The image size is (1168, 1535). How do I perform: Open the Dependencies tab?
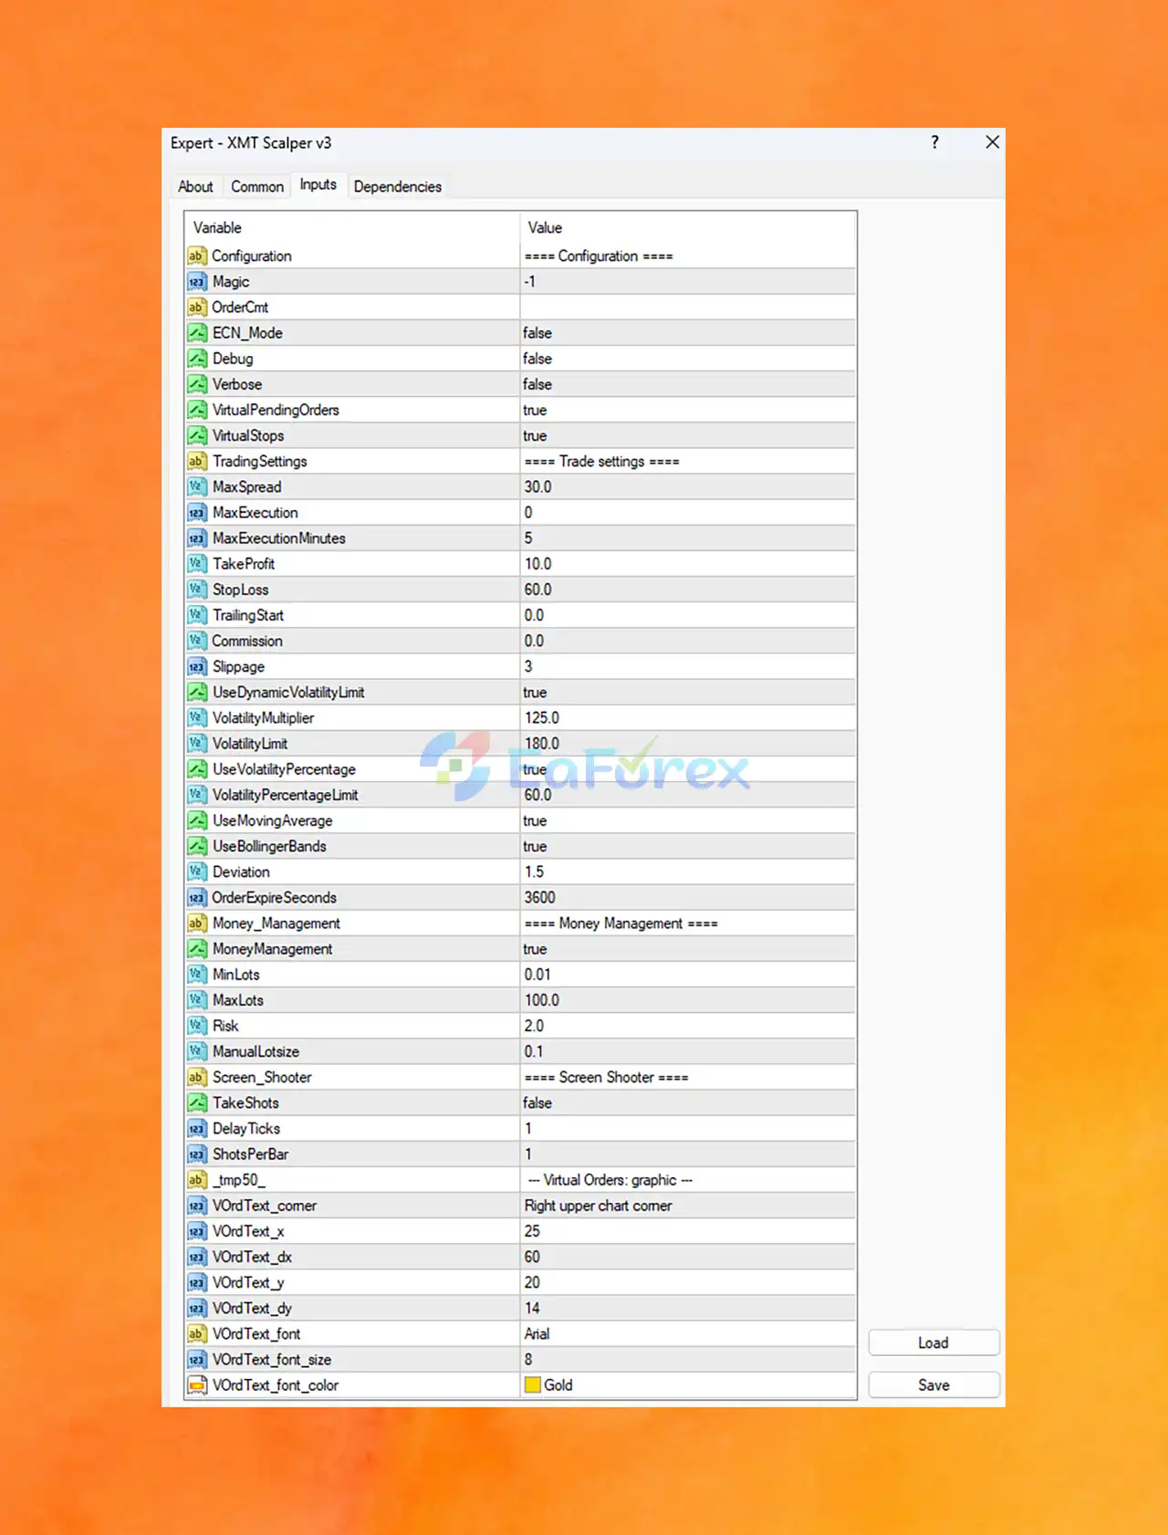[x=398, y=186]
